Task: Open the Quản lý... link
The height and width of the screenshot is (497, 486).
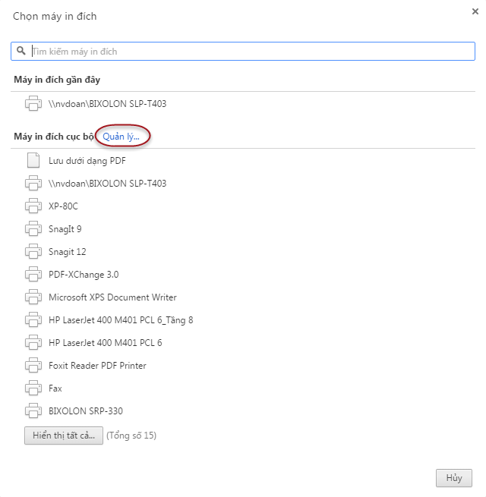Action: (x=121, y=137)
